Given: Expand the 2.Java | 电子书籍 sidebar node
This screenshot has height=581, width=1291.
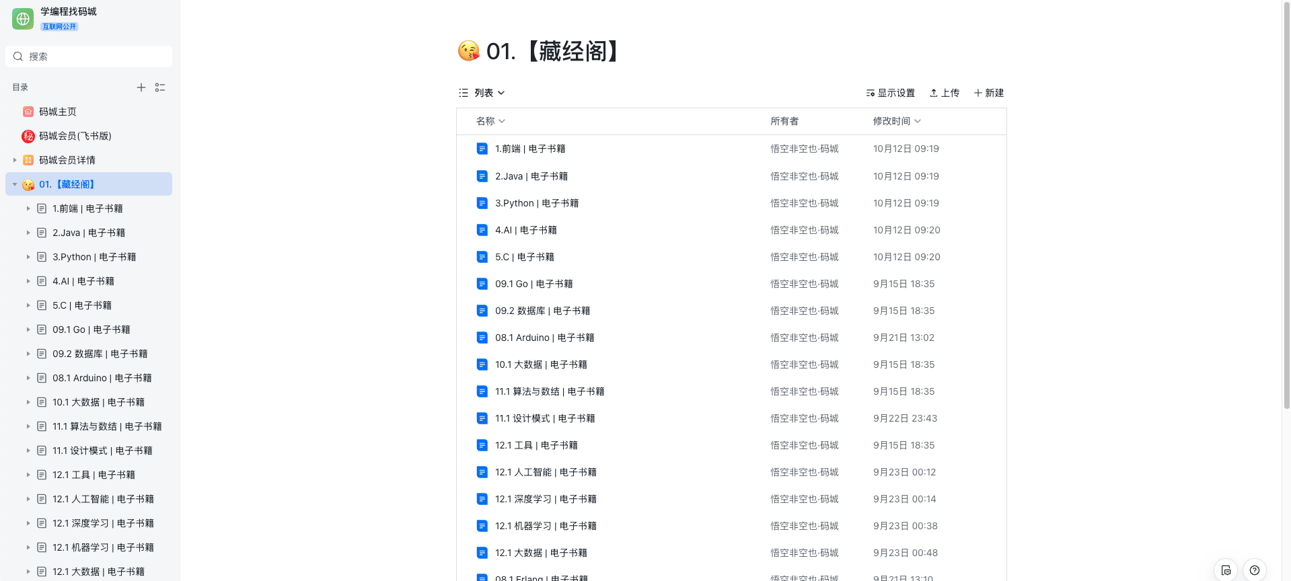Looking at the screenshot, I should tap(28, 233).
